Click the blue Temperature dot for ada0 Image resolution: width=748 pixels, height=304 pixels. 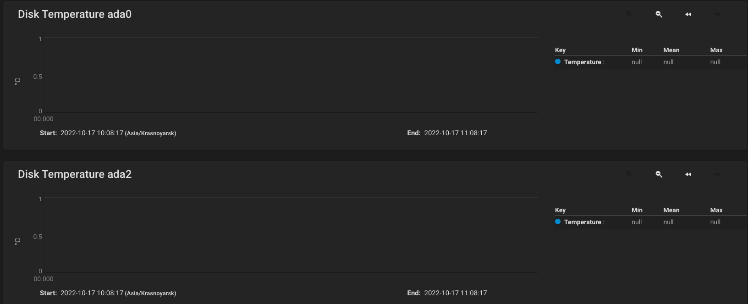click(x=558, y=61)
